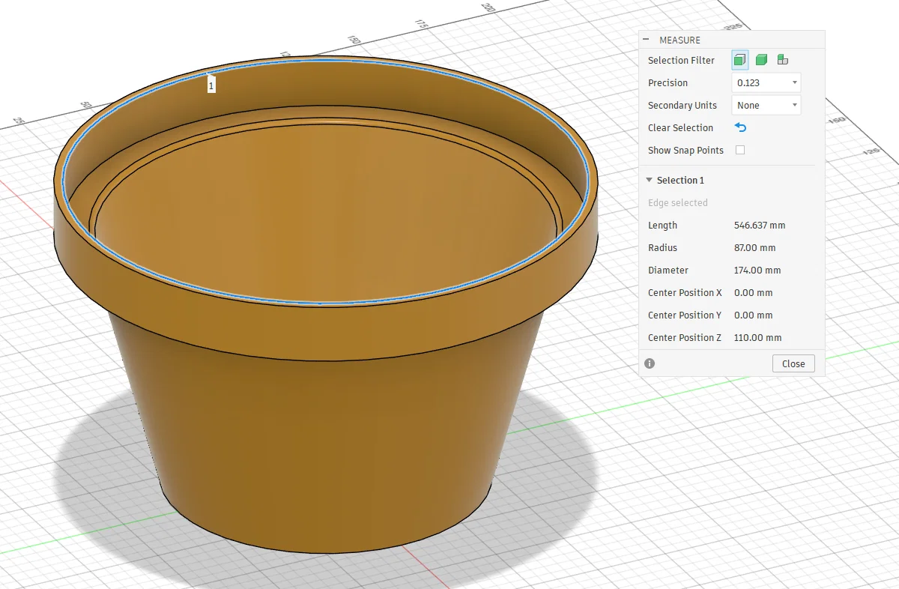Pick the component selection filter icon
This screenshot has width=899, height=589.
tap(782, 60)
